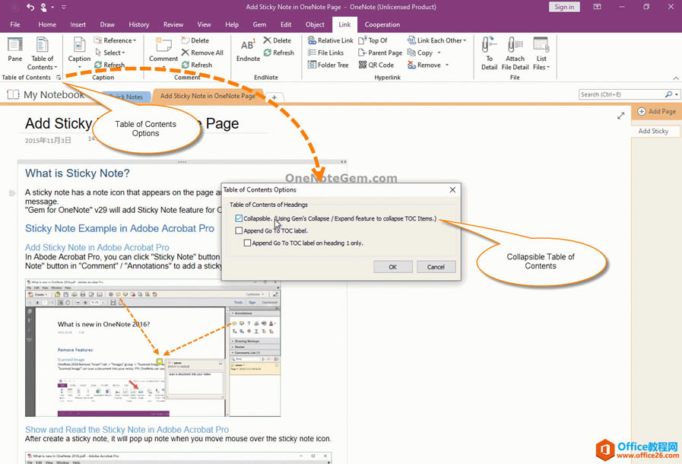Collapse the ribbon with the chevron

[x=675, y=78]
